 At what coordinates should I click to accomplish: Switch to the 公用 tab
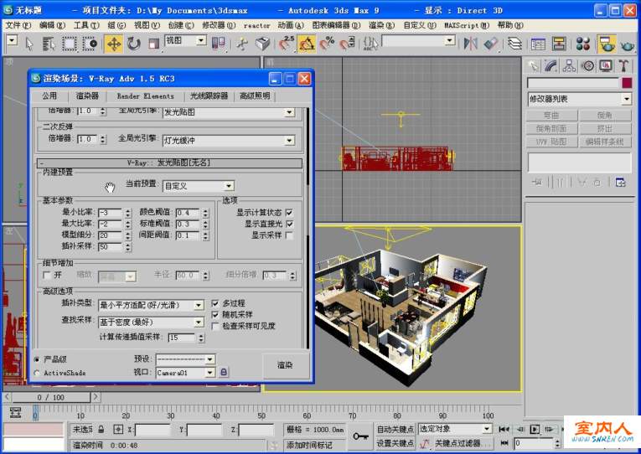(49, 96)
